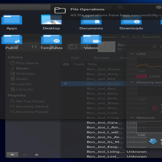Click the Browse button in Rhythmbox
This screenshot has width=162, height=162.
pos(102,58)
